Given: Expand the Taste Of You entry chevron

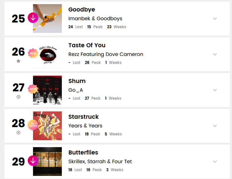Looking at the screenshot, I should [x=215, y=54].
